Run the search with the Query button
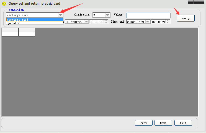The height and width of the screenshot is (133, 206). [186, 18]
